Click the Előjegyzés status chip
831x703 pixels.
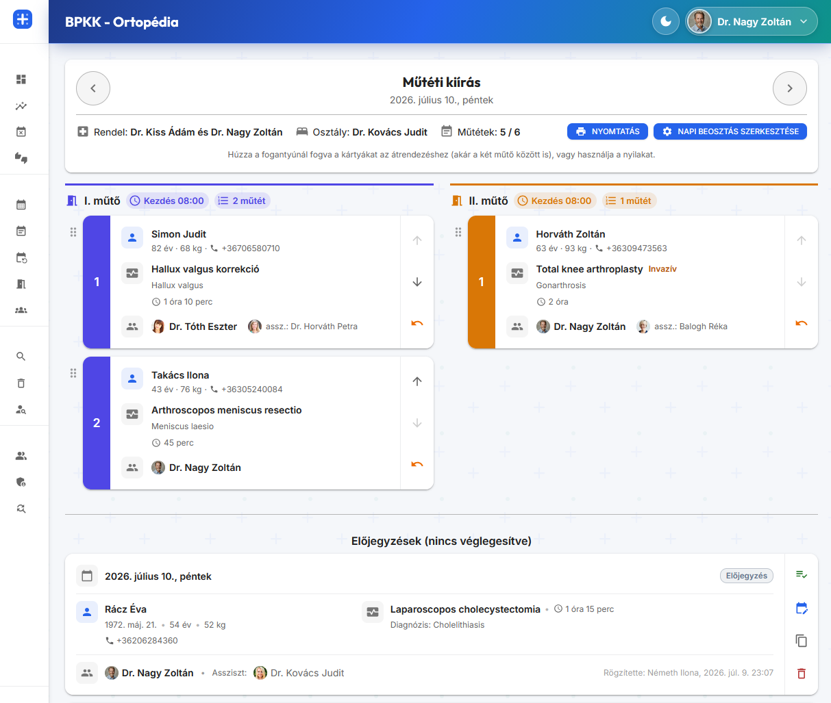pos(746,576)
